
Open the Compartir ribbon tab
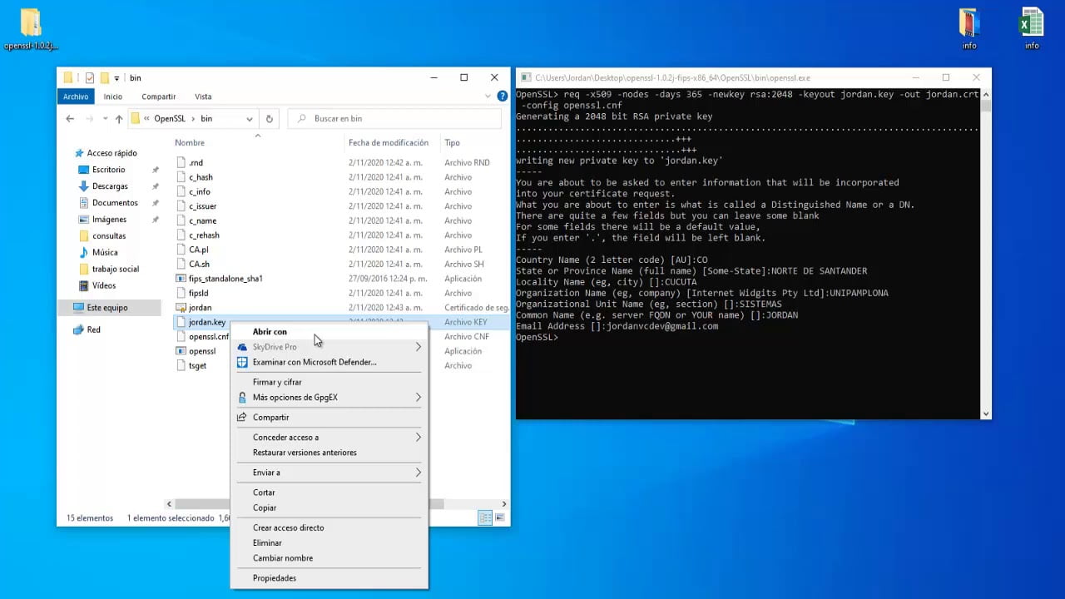(x=158, y=97)
